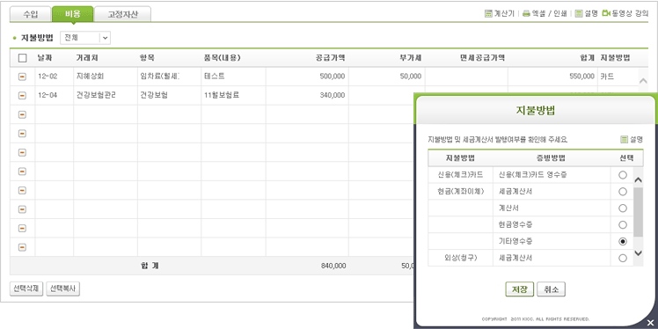Viewport: 658px width, 329px height.
Task: Check the select-all checkbox in table header
Action: pos(23,58)
